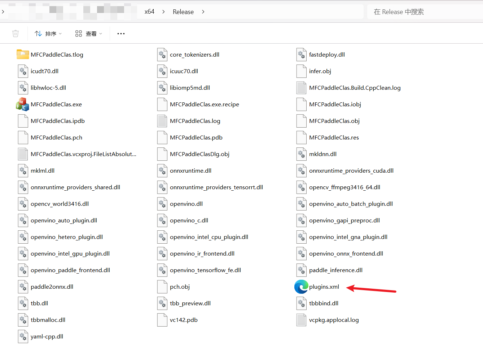Select file name onnxruntime_providers_cuda.dll
The width and height of the screenshot is (483, 350).
351,170
